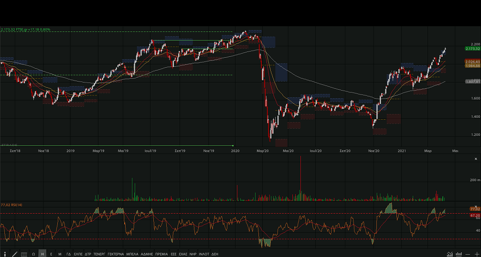Viewport: 481px width, 257px height.
Task: Load the ΤΕΝΕΡΓ symbol chart
Action: coord(99,254)
